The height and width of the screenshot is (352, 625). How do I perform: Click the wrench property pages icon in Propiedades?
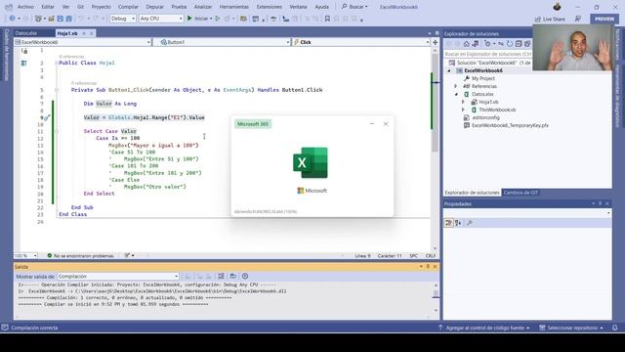pyautogui.click(x=470, y=223)
